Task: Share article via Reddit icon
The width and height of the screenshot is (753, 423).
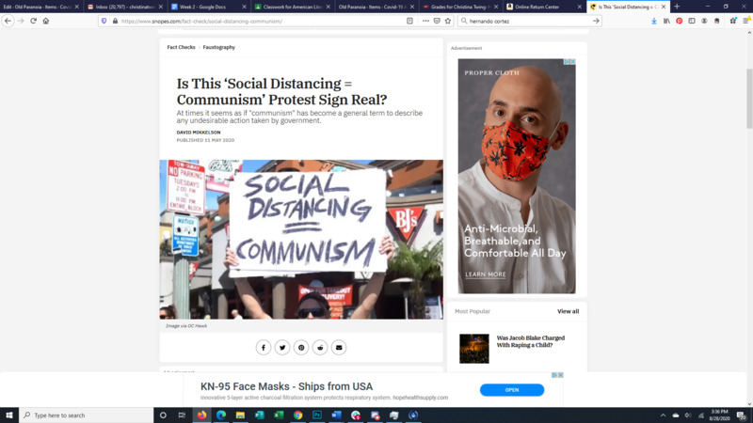Action: point(320,347)
